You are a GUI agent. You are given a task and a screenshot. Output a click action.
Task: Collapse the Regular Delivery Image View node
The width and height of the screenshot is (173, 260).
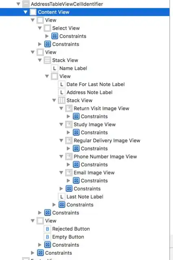pyautogui.click(x=61, y=141)
